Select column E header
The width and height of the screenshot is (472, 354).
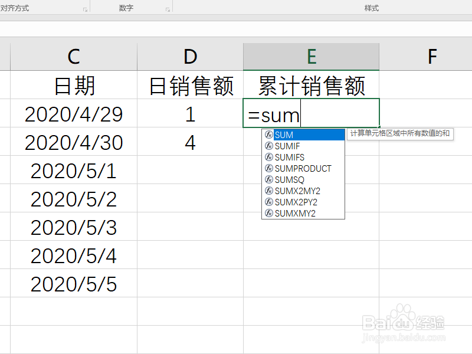pos(312,57)
